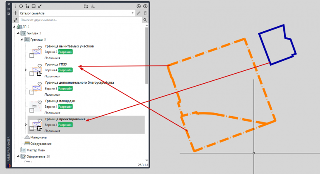Favorite Граница вычитаемых участков with heart
Viewport: 320px width, 174px height.
pyautogui.click(x=40, y=47)
